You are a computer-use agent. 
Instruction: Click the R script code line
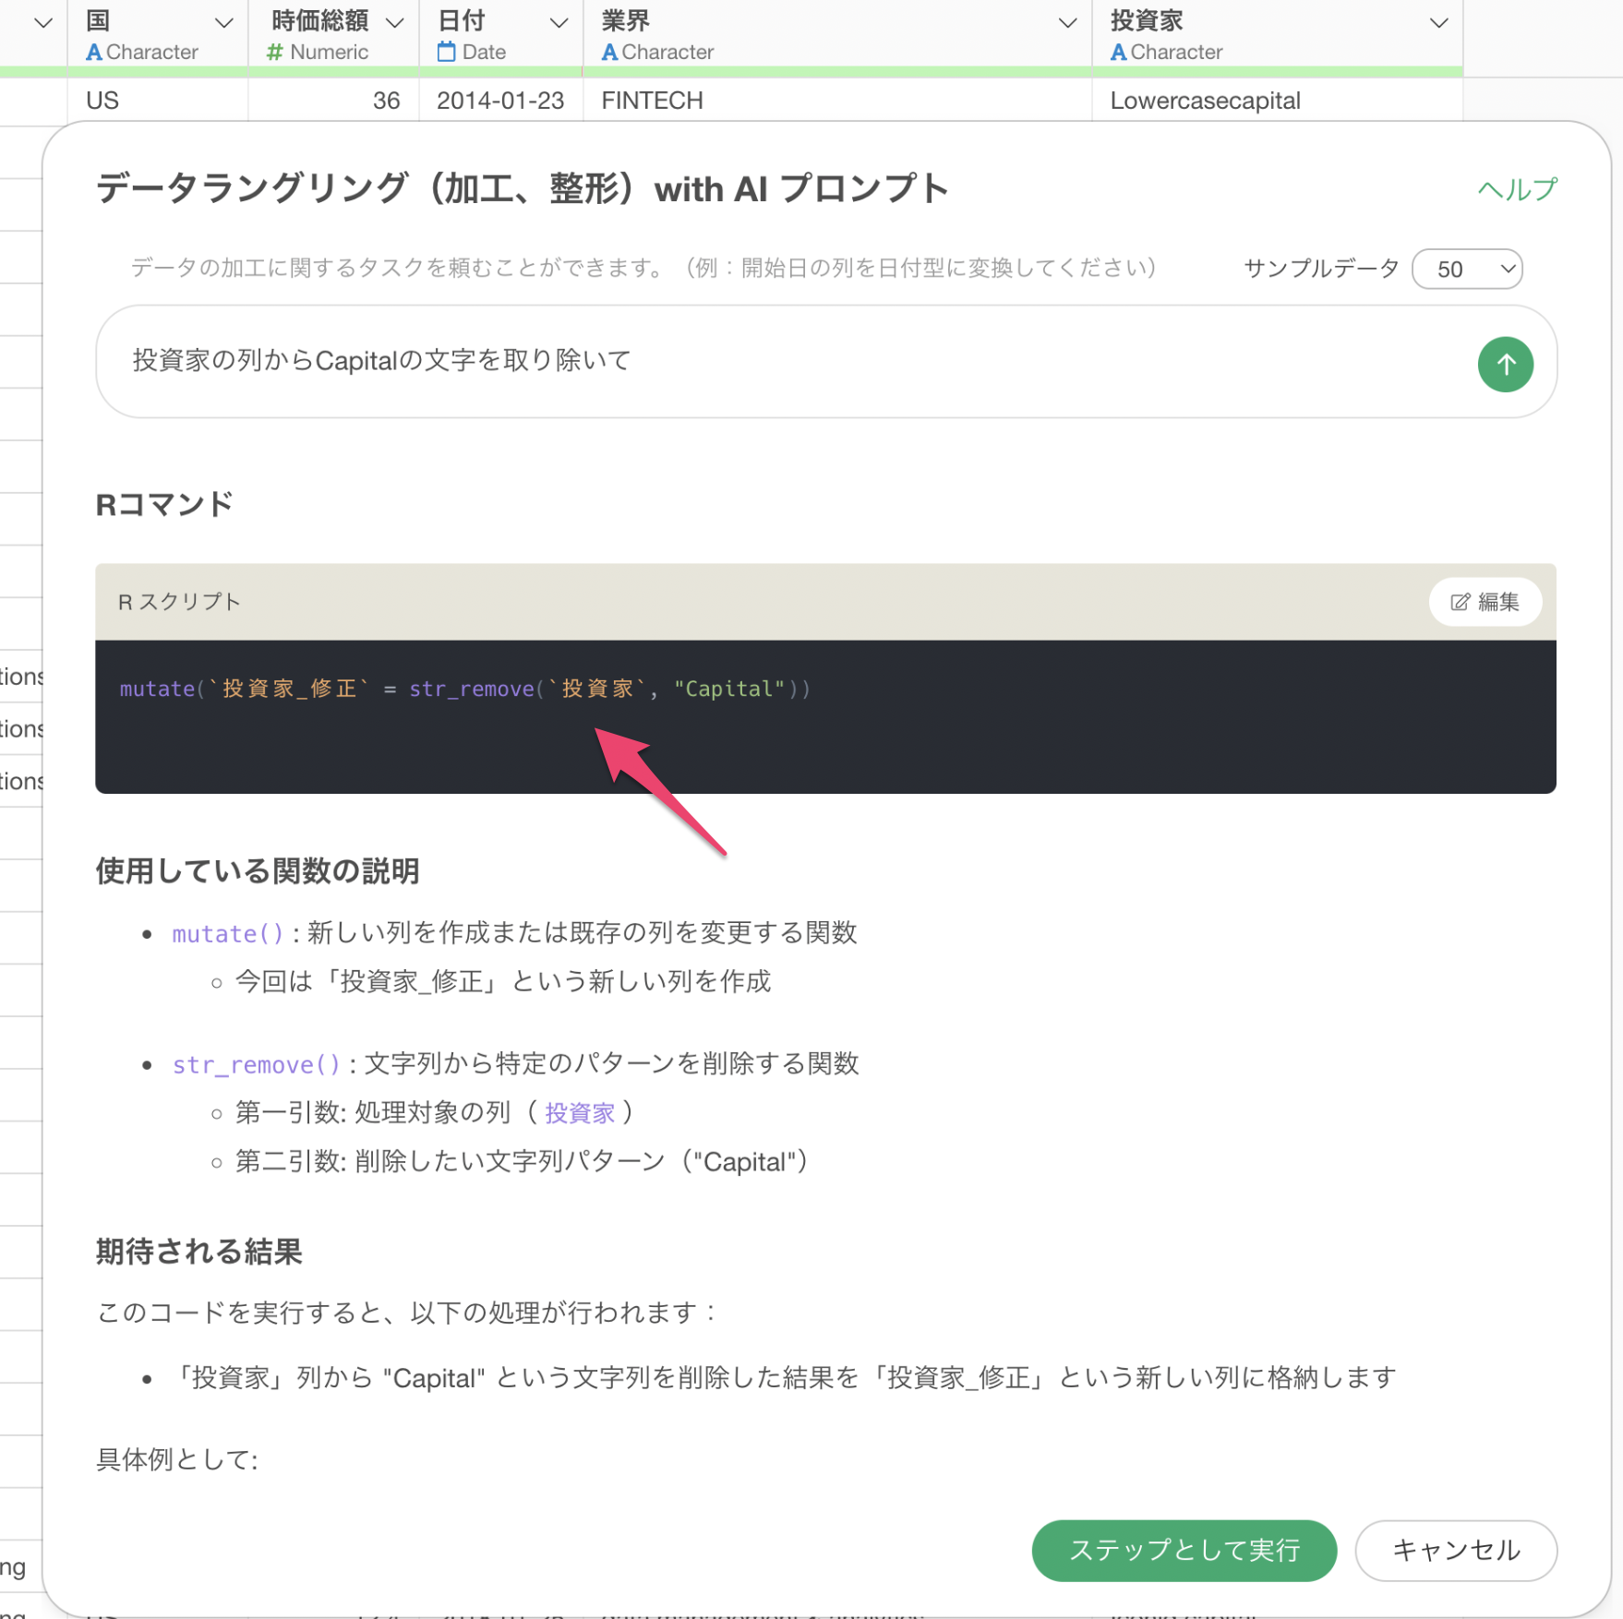(464, 689)
